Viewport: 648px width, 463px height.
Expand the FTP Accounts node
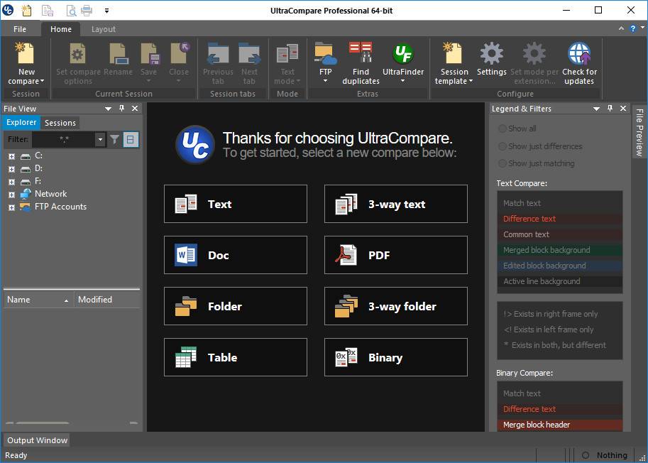coord(11,207)
